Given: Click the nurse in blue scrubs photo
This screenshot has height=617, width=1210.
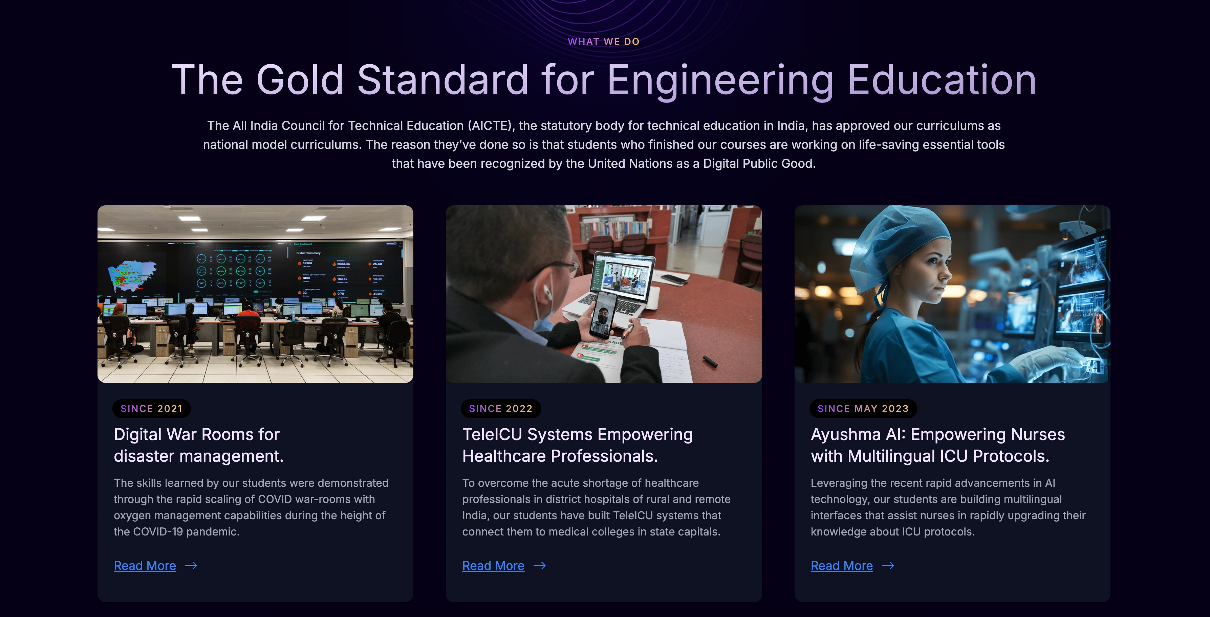Looking at the screenshot, I should (952, 294).
